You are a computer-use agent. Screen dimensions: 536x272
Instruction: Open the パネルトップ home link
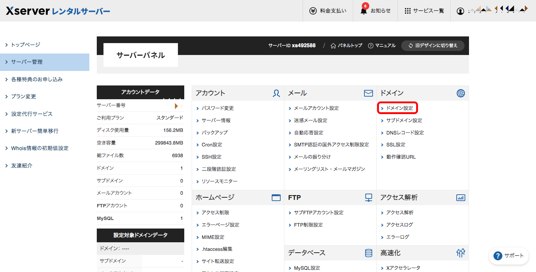coord(346,46)
